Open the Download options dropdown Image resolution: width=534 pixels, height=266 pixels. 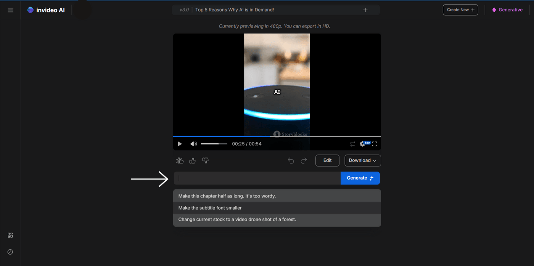click(x=362, y=160)
